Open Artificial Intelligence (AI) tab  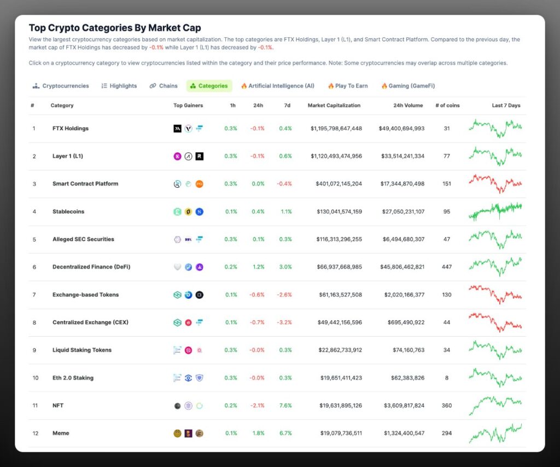[278, 86]
